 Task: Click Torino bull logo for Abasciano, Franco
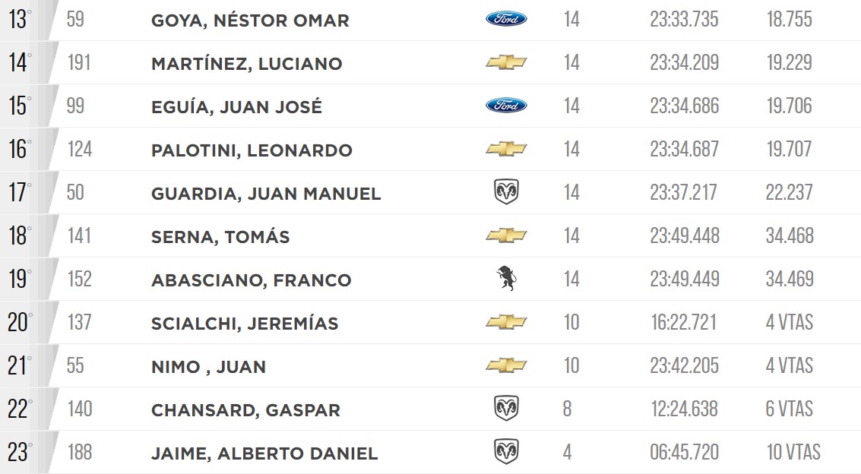(506, 278)
